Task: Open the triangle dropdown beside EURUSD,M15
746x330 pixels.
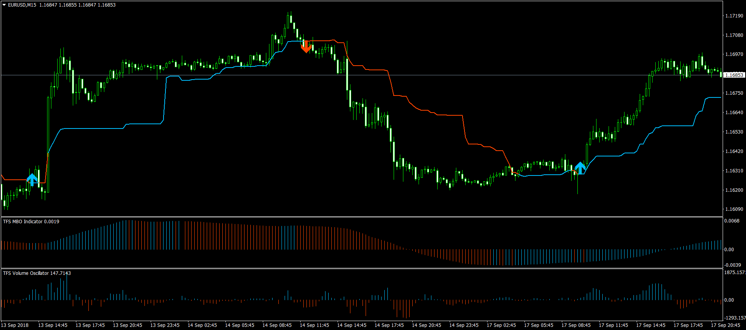Action: click(4, 5)
